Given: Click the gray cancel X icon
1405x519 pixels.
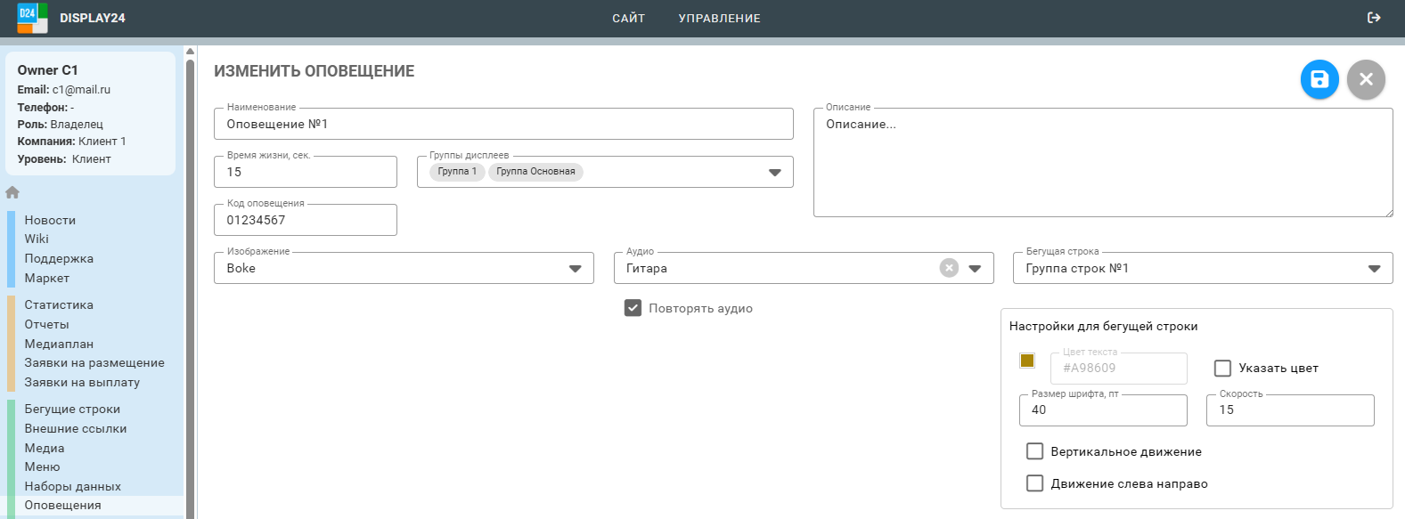Looking at the screenshot, I should point(1366,79).
